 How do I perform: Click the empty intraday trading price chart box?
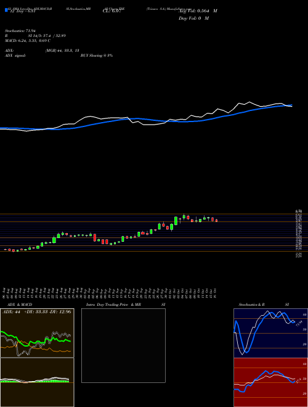coord(123,345)
